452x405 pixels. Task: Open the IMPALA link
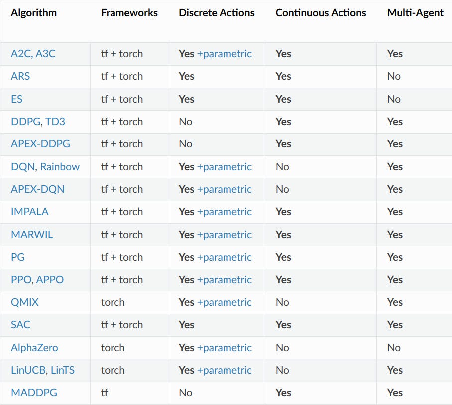[x=29, y=212]
